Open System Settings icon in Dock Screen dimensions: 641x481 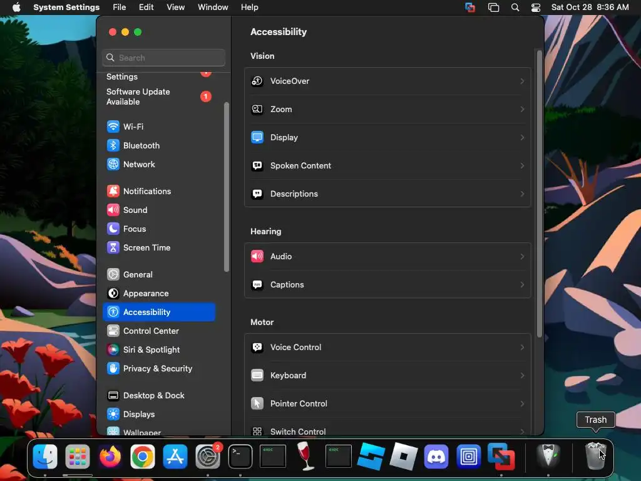click(208, 457)
